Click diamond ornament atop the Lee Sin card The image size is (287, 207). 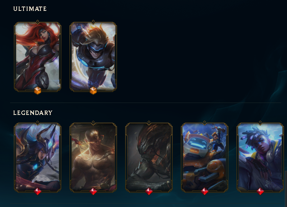[93, 122]
